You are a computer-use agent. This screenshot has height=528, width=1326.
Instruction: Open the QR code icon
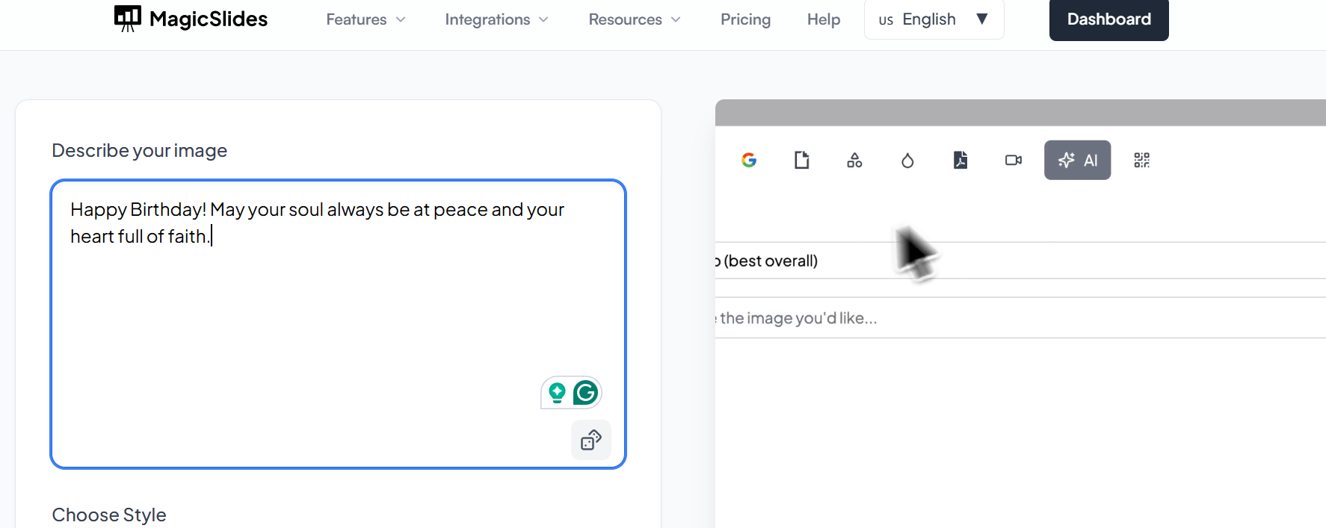pos(1141,160)
